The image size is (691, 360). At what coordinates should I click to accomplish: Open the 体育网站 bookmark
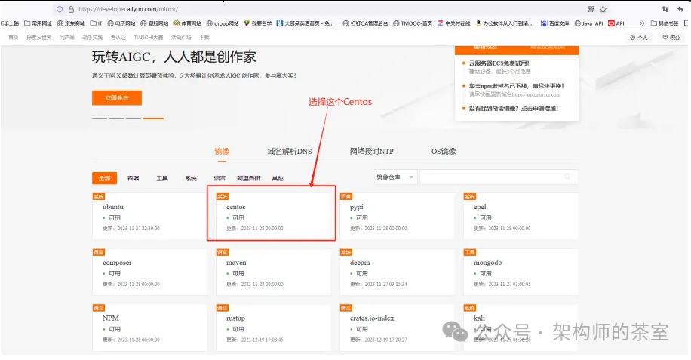point(187,23)
